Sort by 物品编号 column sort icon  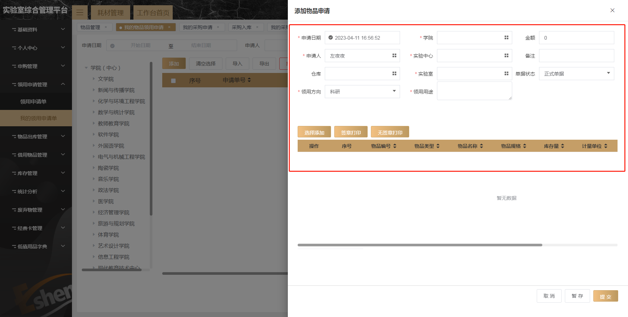[x=395, y=146]
